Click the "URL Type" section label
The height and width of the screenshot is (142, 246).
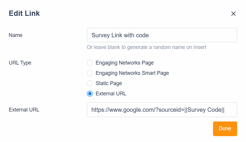click(20, 63)
